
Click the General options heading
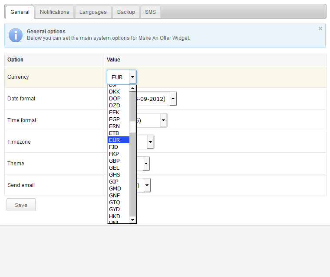(x=46, y=32)
